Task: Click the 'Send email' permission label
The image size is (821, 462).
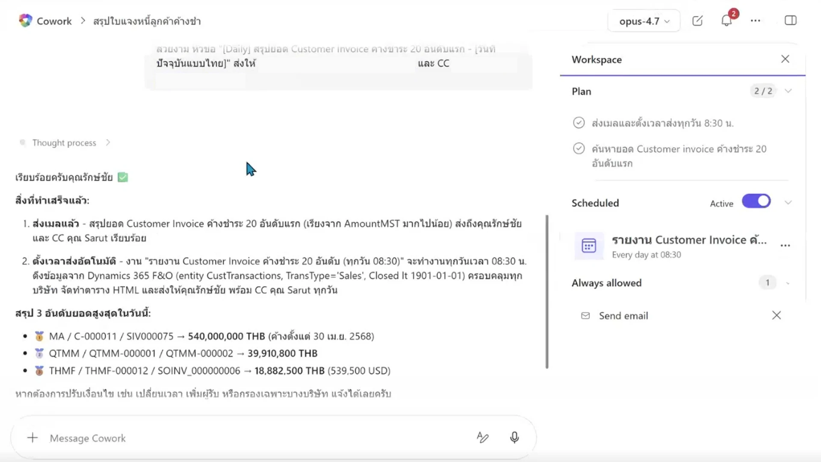Action: click(623, 316)
